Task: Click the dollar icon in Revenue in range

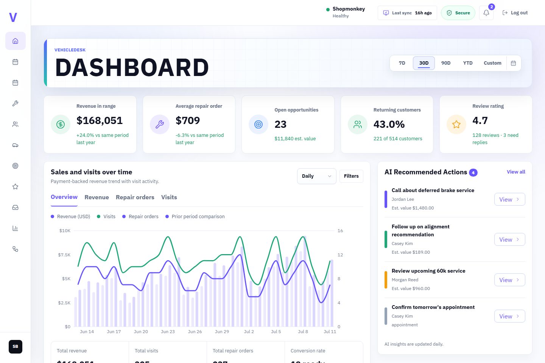Action: 61,124
